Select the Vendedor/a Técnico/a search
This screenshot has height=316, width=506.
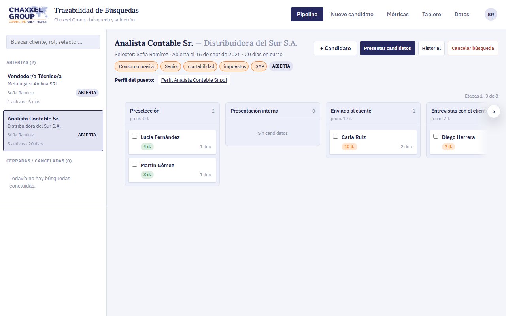[x=53, y=88]
